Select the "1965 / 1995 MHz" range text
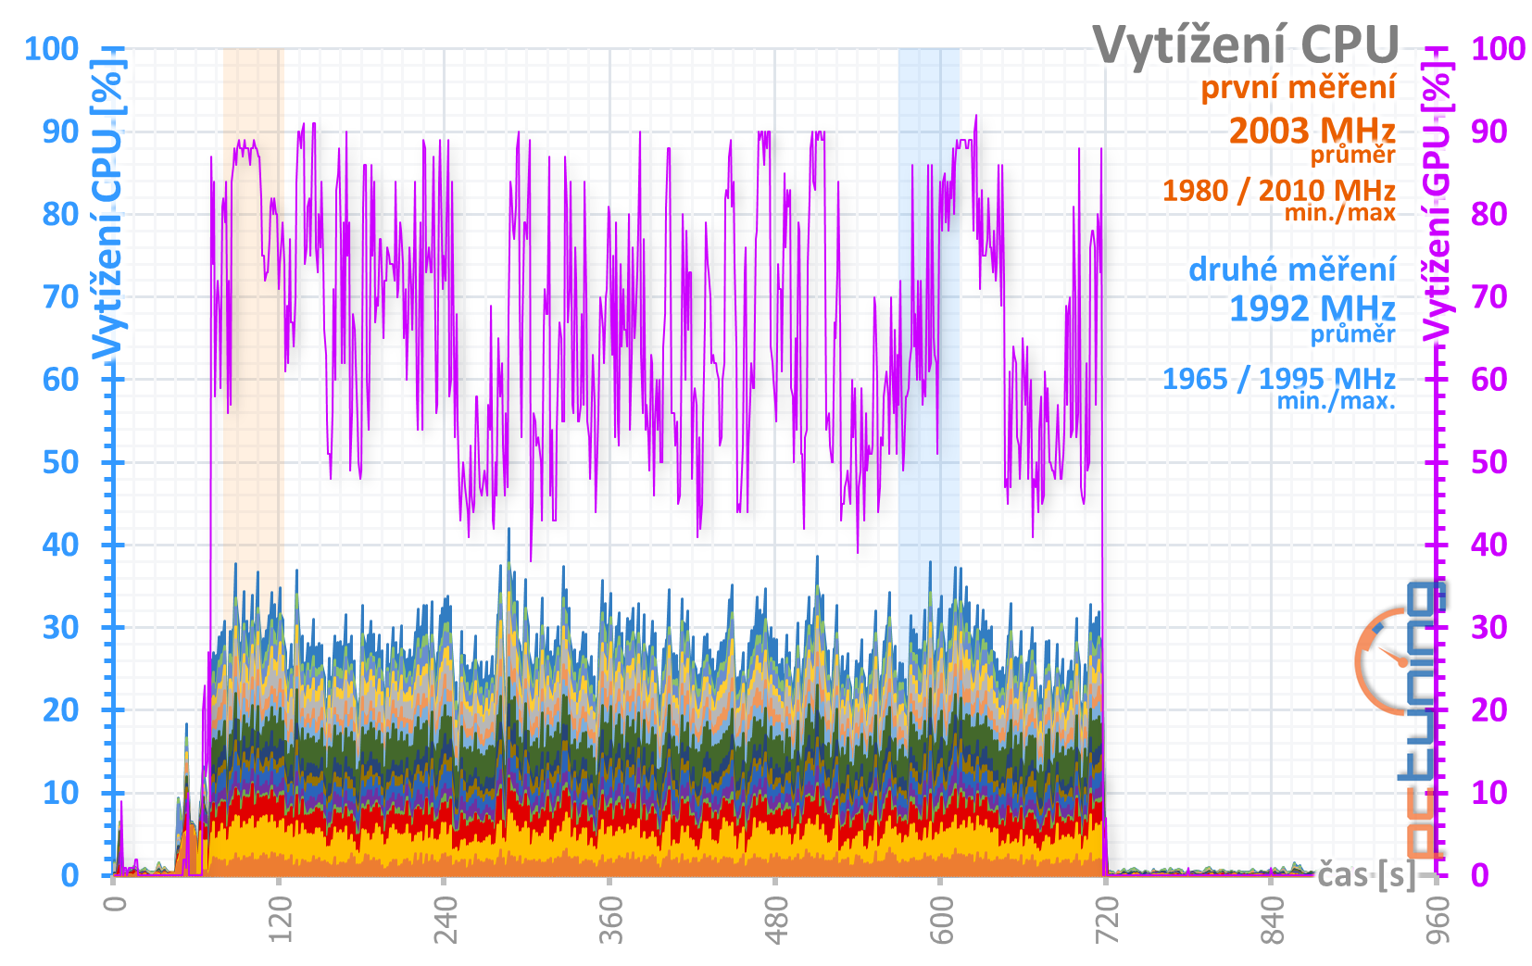 [x=1279, y=378]
